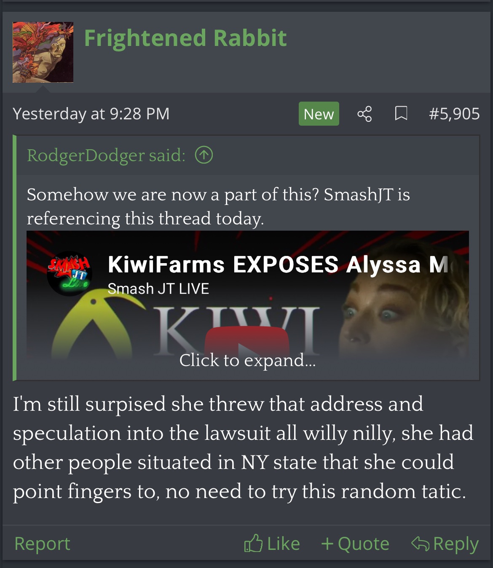493x568 pixels.
Task: Like the post with the thumbs-up icon
Action: point(272,544)
